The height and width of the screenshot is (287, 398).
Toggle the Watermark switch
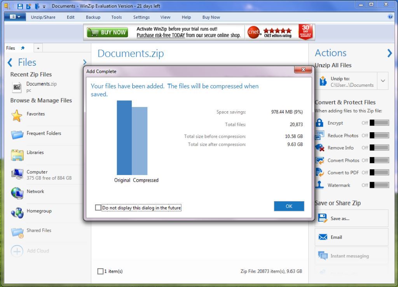point(379,185)
